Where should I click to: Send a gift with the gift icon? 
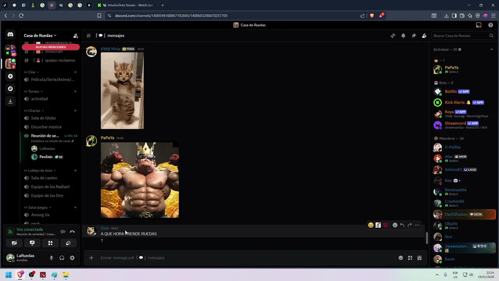click(419, 258)
